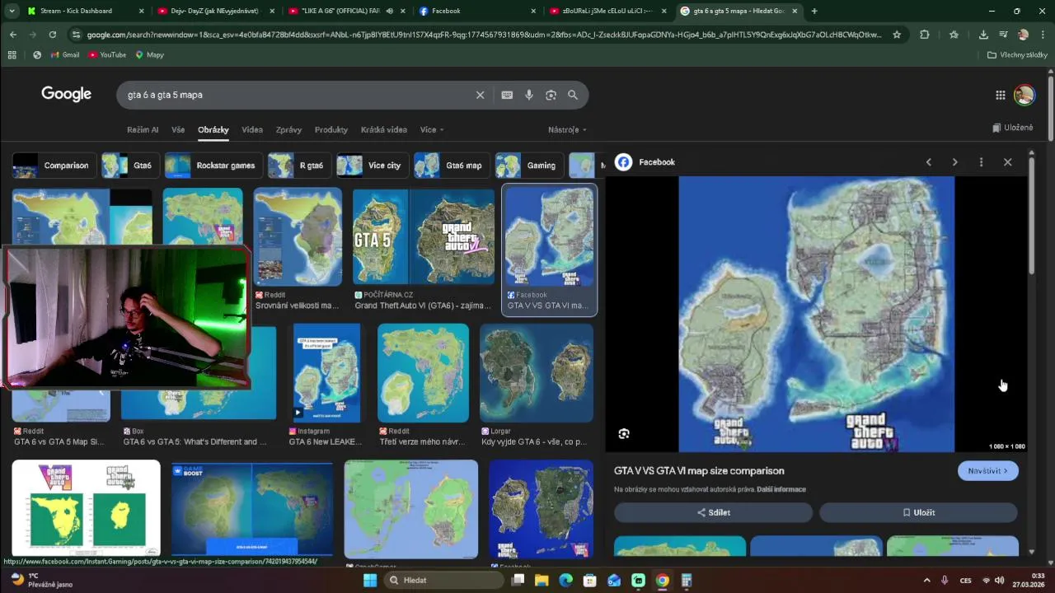Open Chrome downloads
The image size is (1055, 593).
click(983, 35)
